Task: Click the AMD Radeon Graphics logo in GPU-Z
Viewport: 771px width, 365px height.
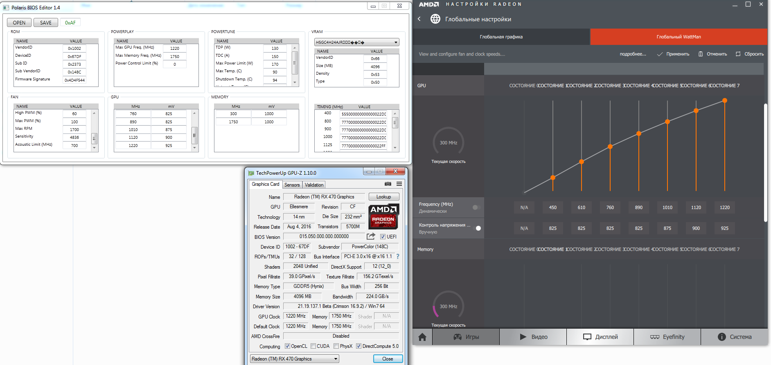Action: (x=383, y=216)
